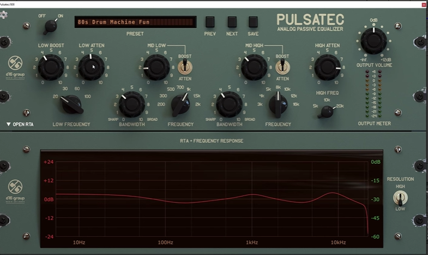Flip the MID LOW boost/atten switch

[185, 67]
